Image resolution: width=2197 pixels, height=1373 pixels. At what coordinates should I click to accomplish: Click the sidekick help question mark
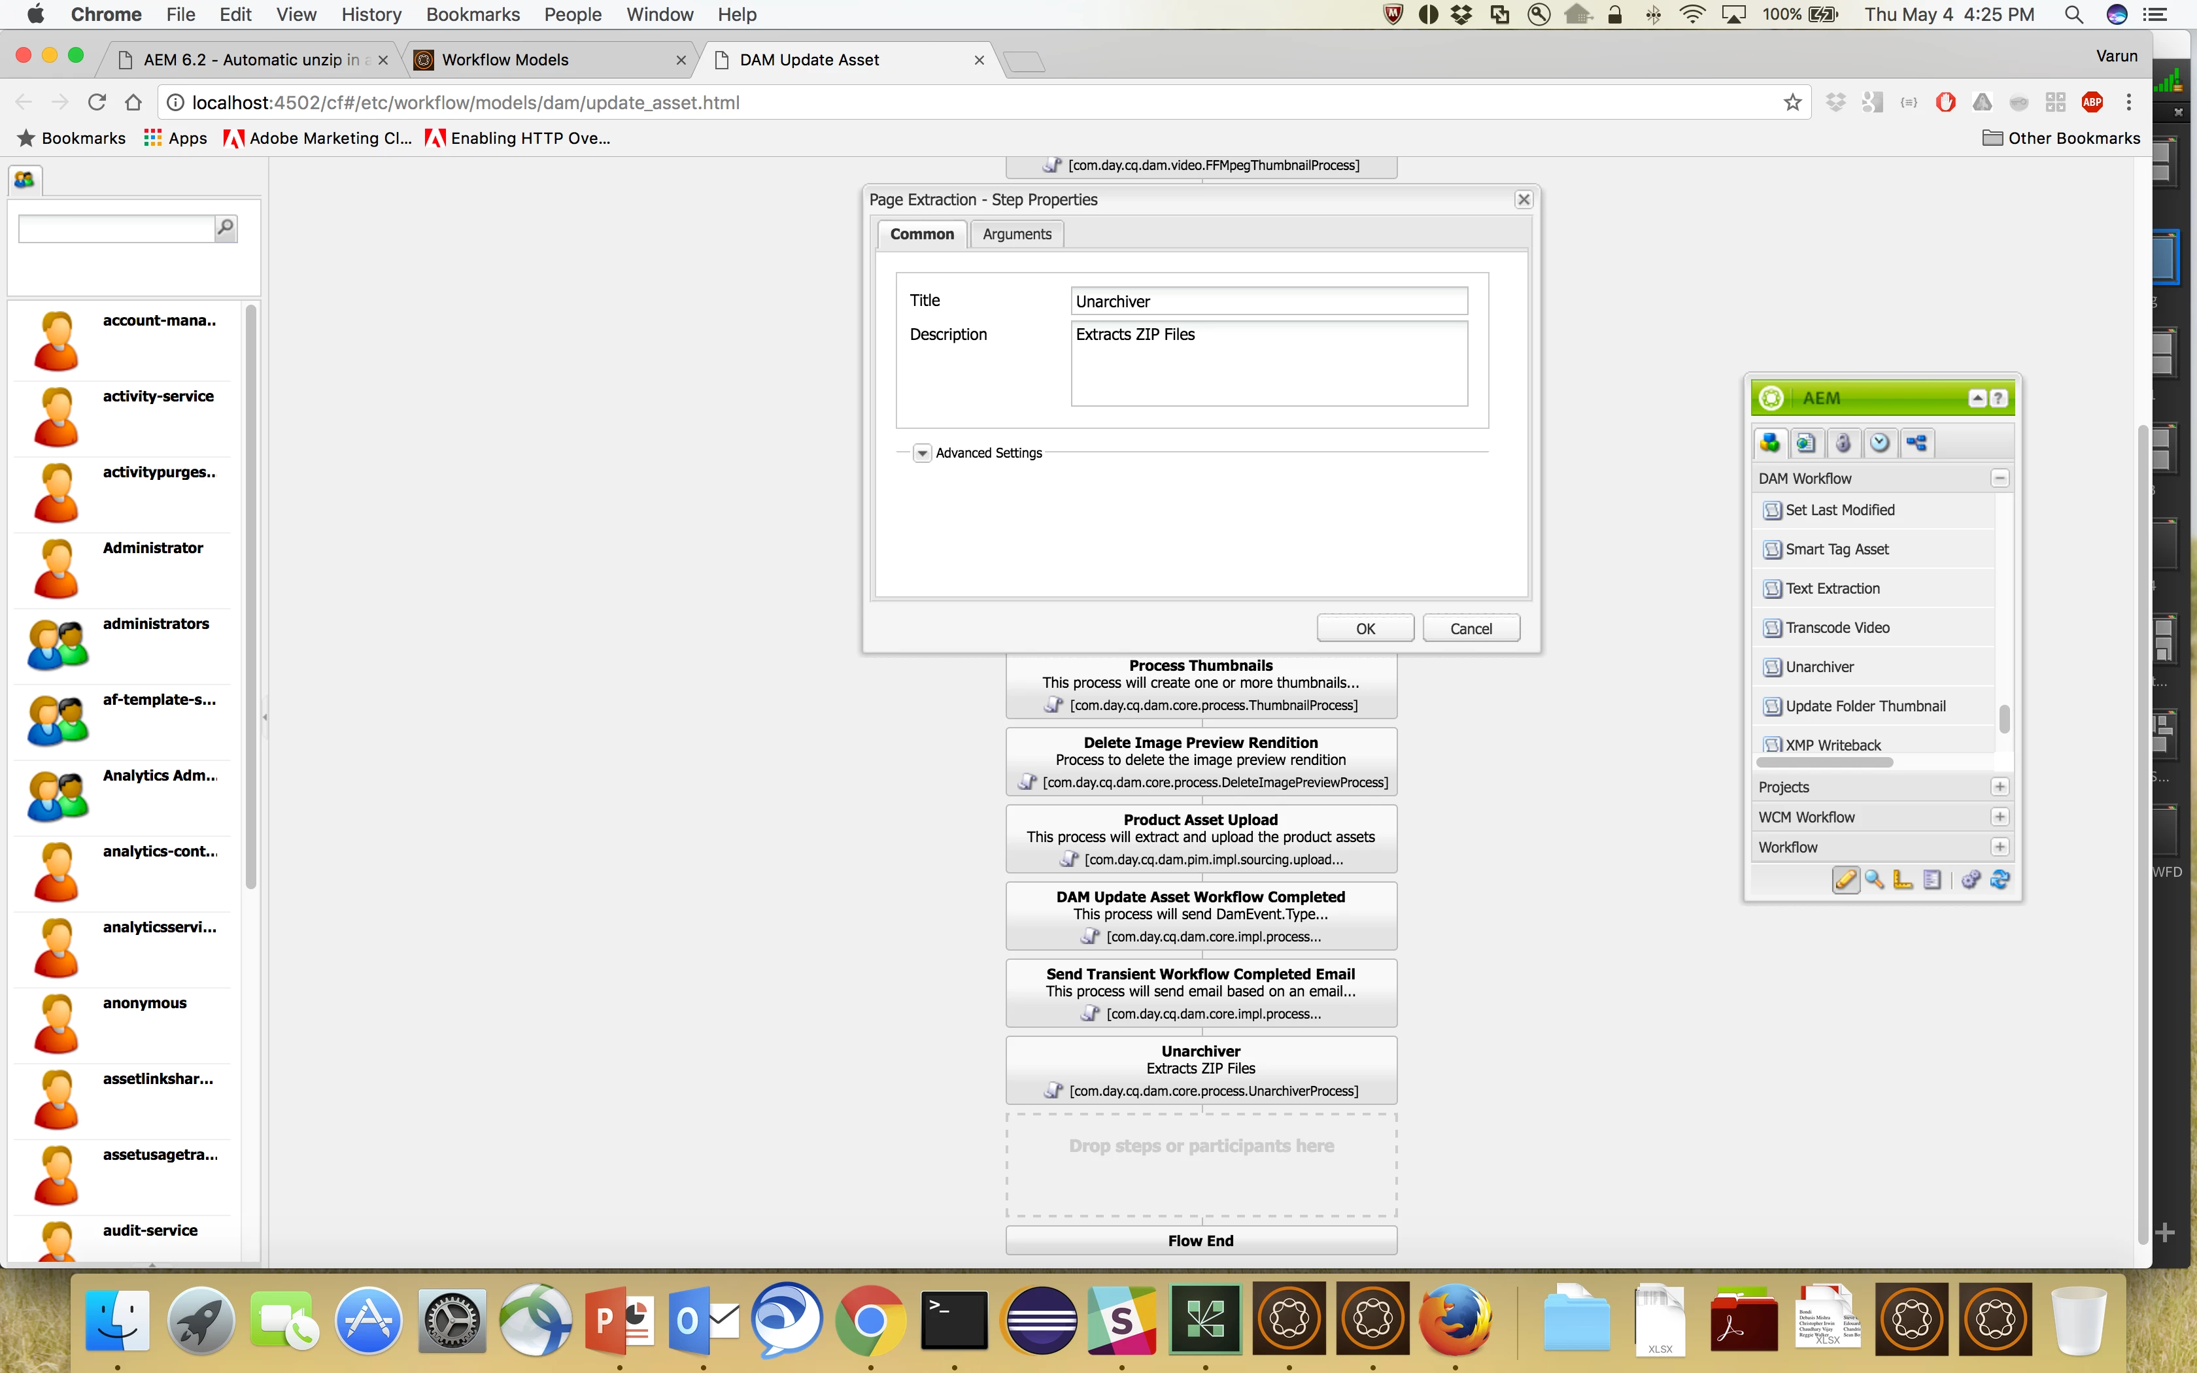(1998, 399)
